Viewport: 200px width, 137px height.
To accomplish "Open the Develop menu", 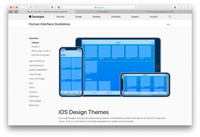I will tap(96, 17).
